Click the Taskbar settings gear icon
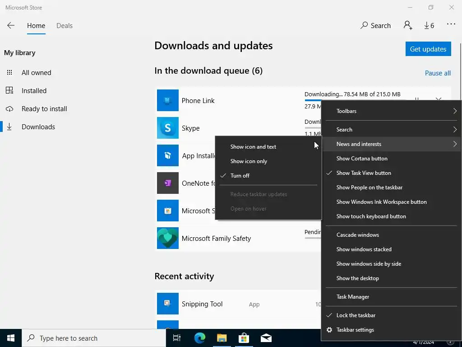The image size is (462, 347). point(329,329)
